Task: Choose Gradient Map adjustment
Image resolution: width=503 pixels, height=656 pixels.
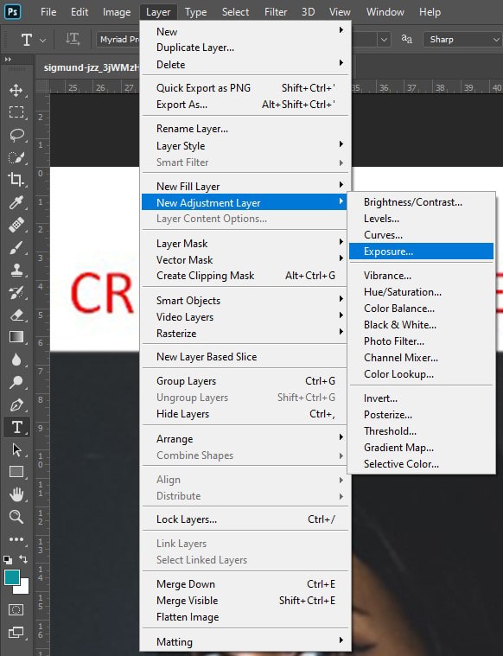Action: click(422, 447)
